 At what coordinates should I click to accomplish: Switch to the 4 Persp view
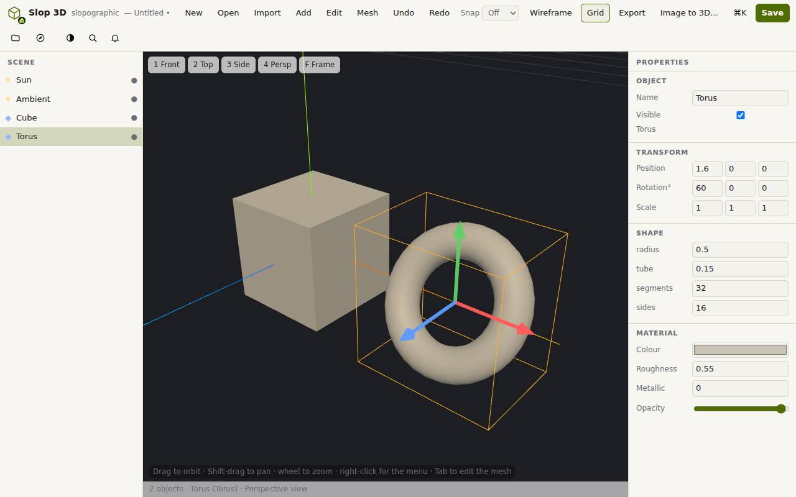[x=277, y=65]
